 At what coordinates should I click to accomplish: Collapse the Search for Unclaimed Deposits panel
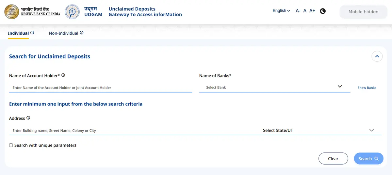377,56
